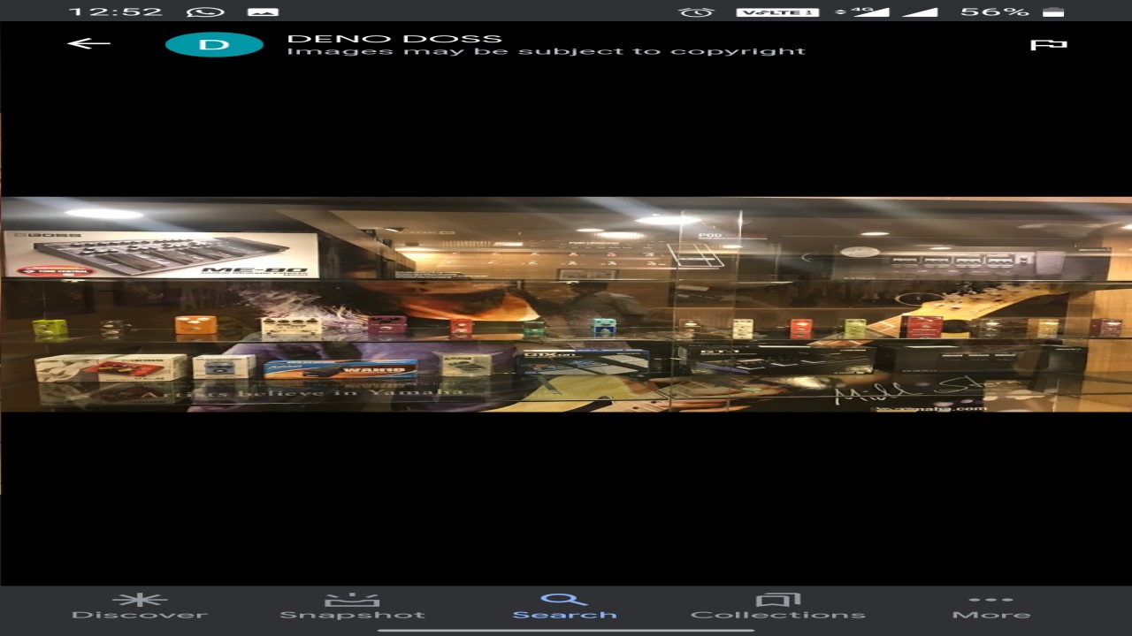The height and width of the screenshot is (636, 1132).
Task: Tap the Boss ME-80 poster in photo
Action: pos(161,254)
